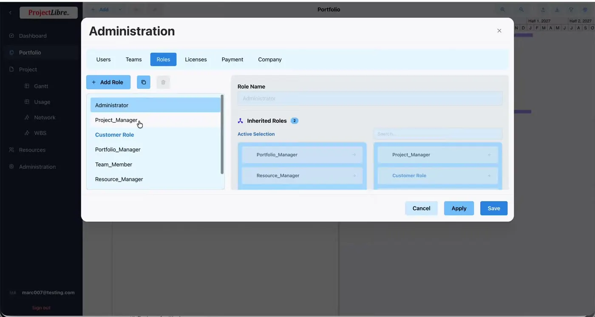
Task: Switch to the Teams tab
Action: pos(133,59)
